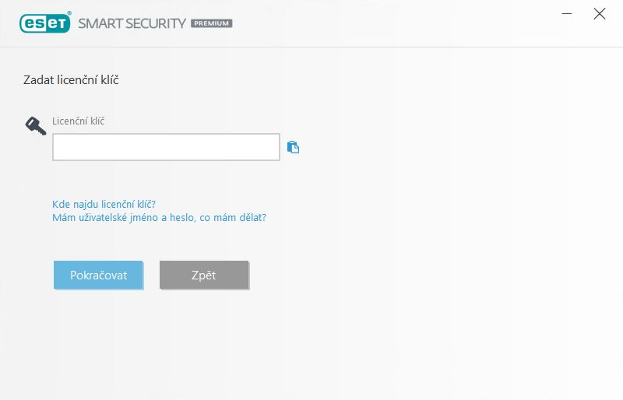Image resolution: width=623 pixels, height=400 pixels.
Task: Return to previous step using gray Zpět
Action: [x=204, y=275]
